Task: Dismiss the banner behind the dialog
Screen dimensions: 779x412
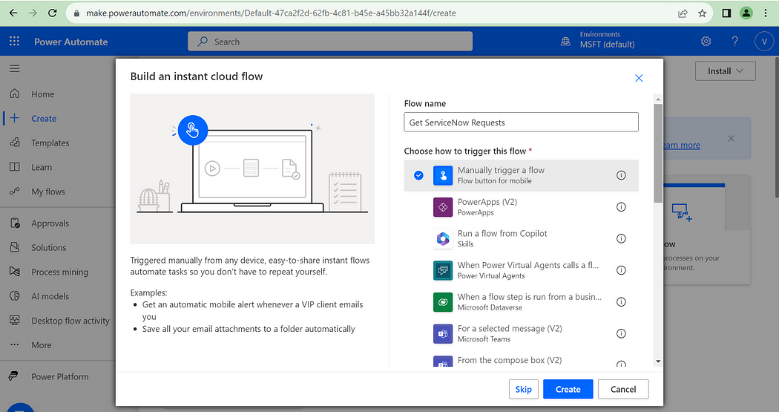Action: pyautogui.click(x=731, y=138)
